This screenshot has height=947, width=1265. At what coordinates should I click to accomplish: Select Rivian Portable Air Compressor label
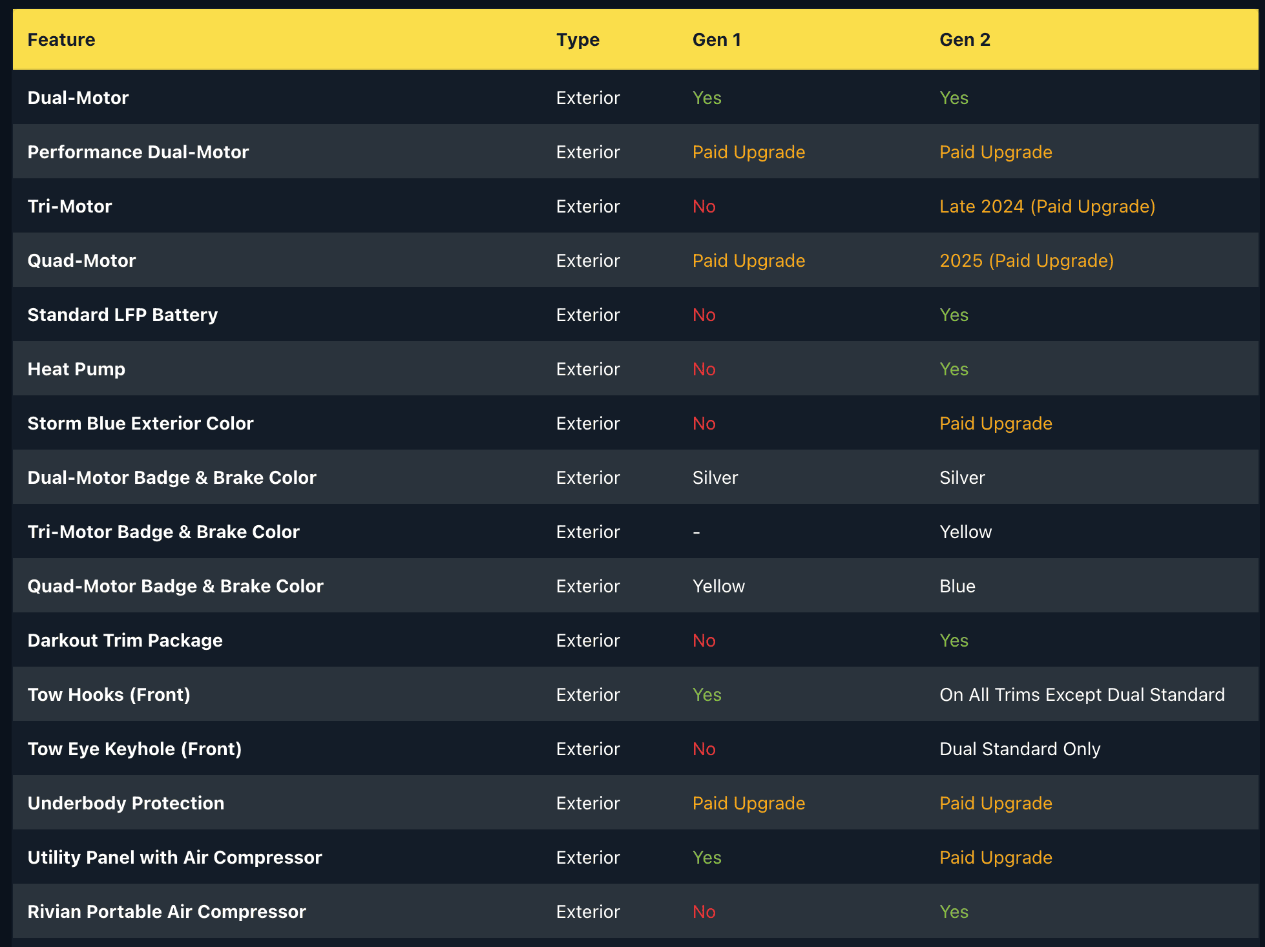coord(167,911)
